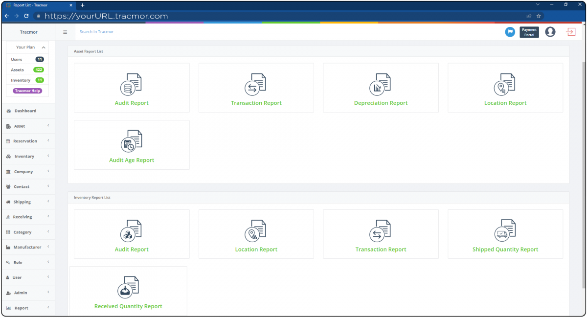This screenshot has height=318, width=587.
Task: Open the Asset Location Report icon
Action: 505,85
